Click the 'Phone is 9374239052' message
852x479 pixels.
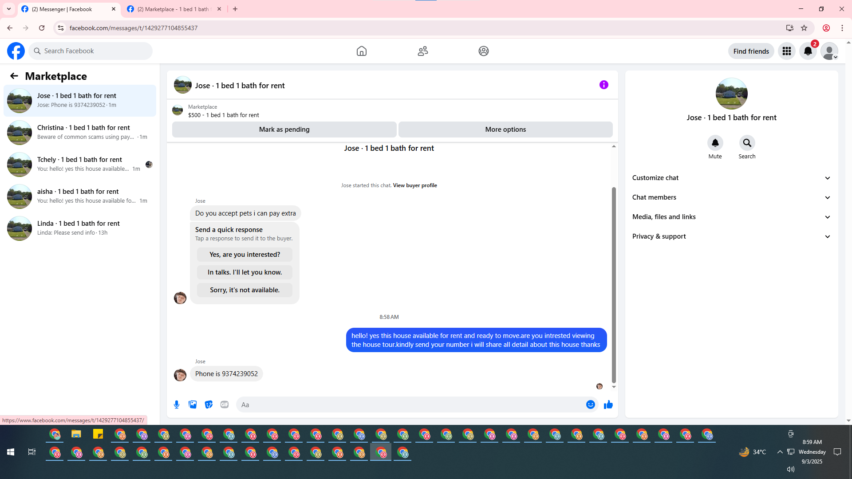226,374
